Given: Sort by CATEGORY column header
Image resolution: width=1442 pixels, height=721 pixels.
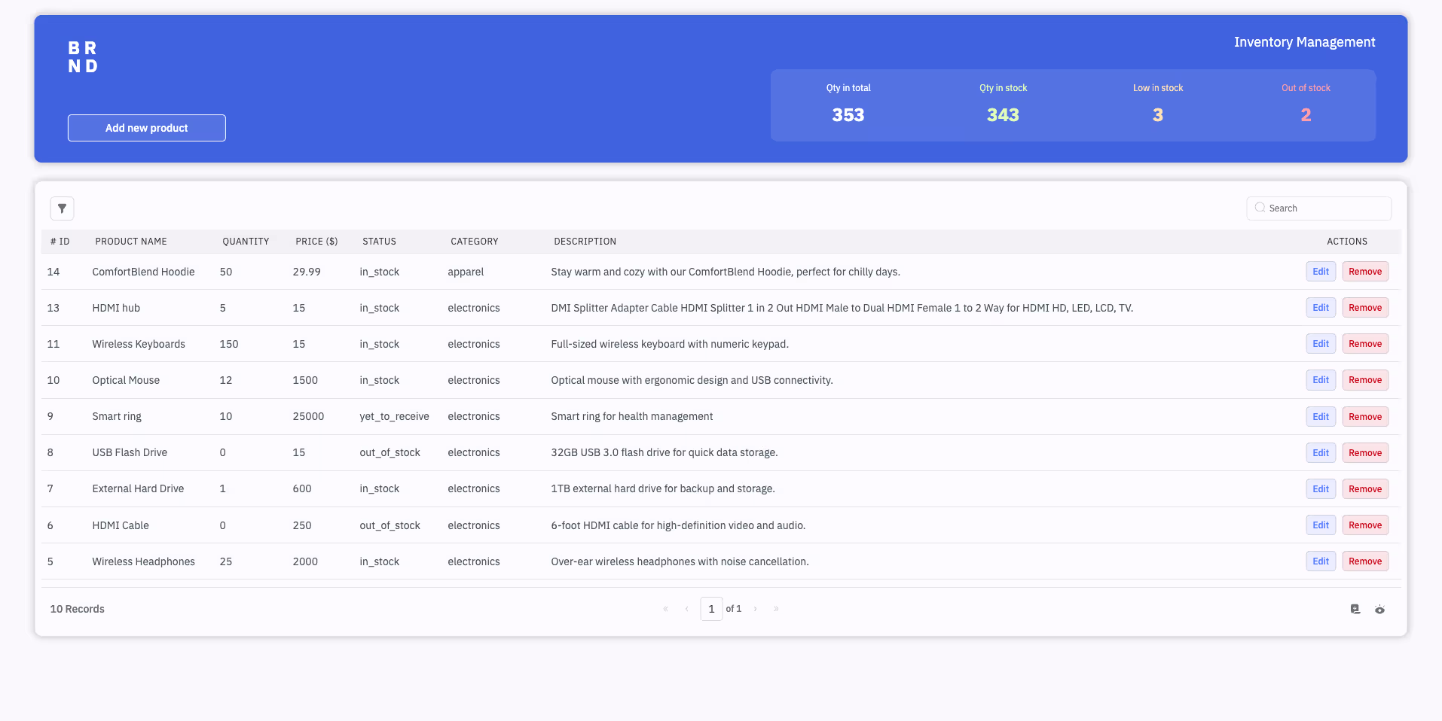Looking at the screenshot, I should pos(475,242).
